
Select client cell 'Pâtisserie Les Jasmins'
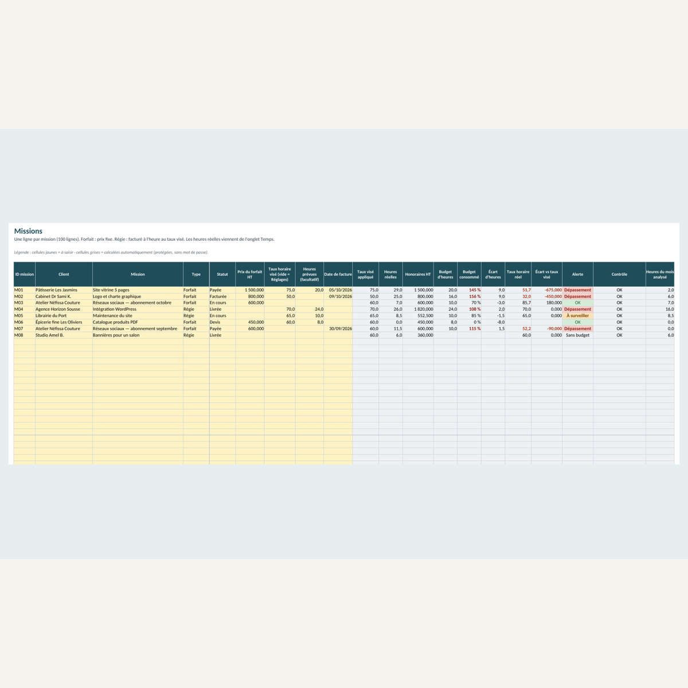pyautogui.click(x=64, y=290)
